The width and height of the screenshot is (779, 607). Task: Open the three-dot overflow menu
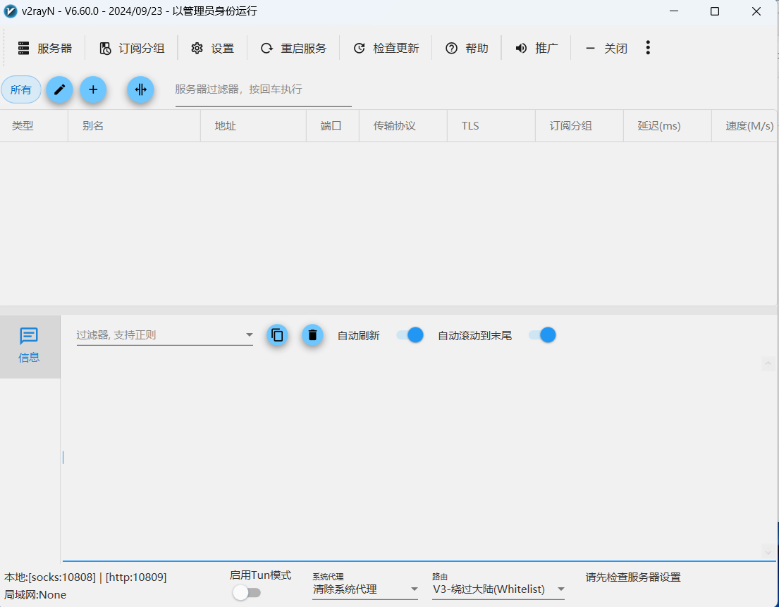(648, 47)
